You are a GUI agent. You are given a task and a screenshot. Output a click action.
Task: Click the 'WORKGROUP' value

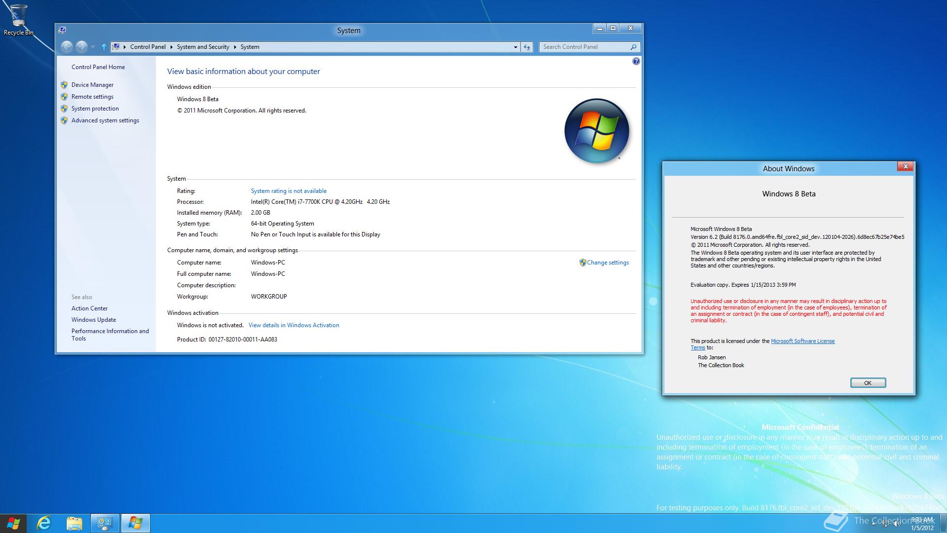269,297
